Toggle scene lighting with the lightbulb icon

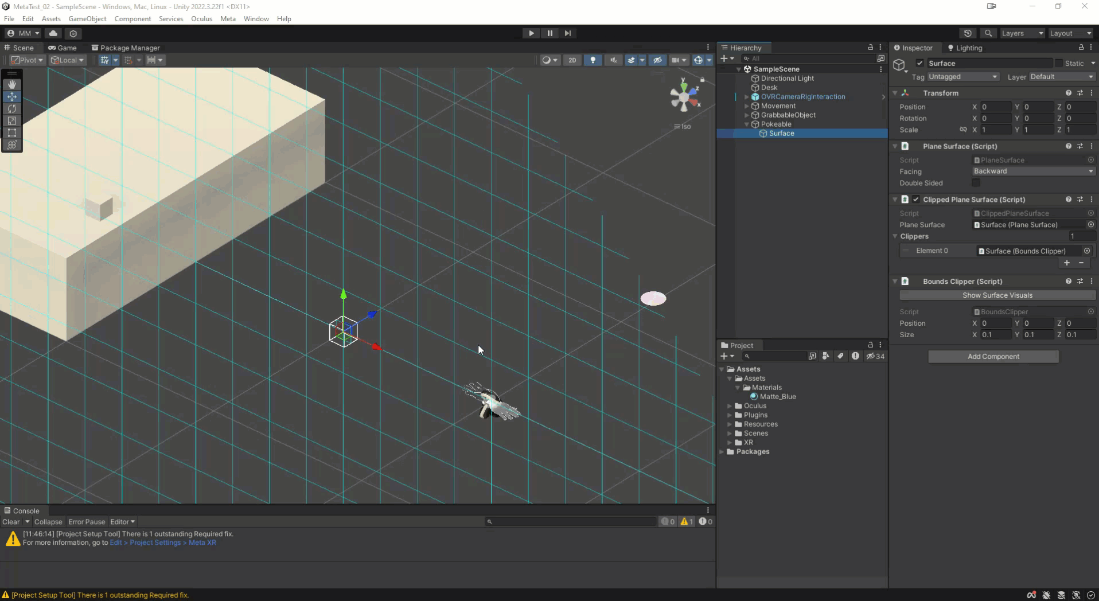pyautogui.click(x=593, y=60)
